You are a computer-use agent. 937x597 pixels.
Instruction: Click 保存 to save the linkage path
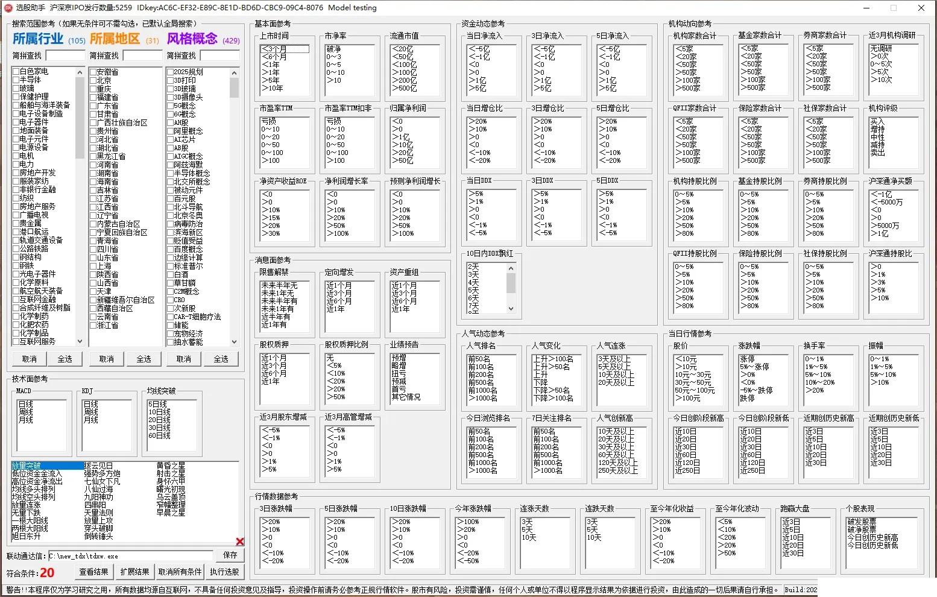pos(230,555)
